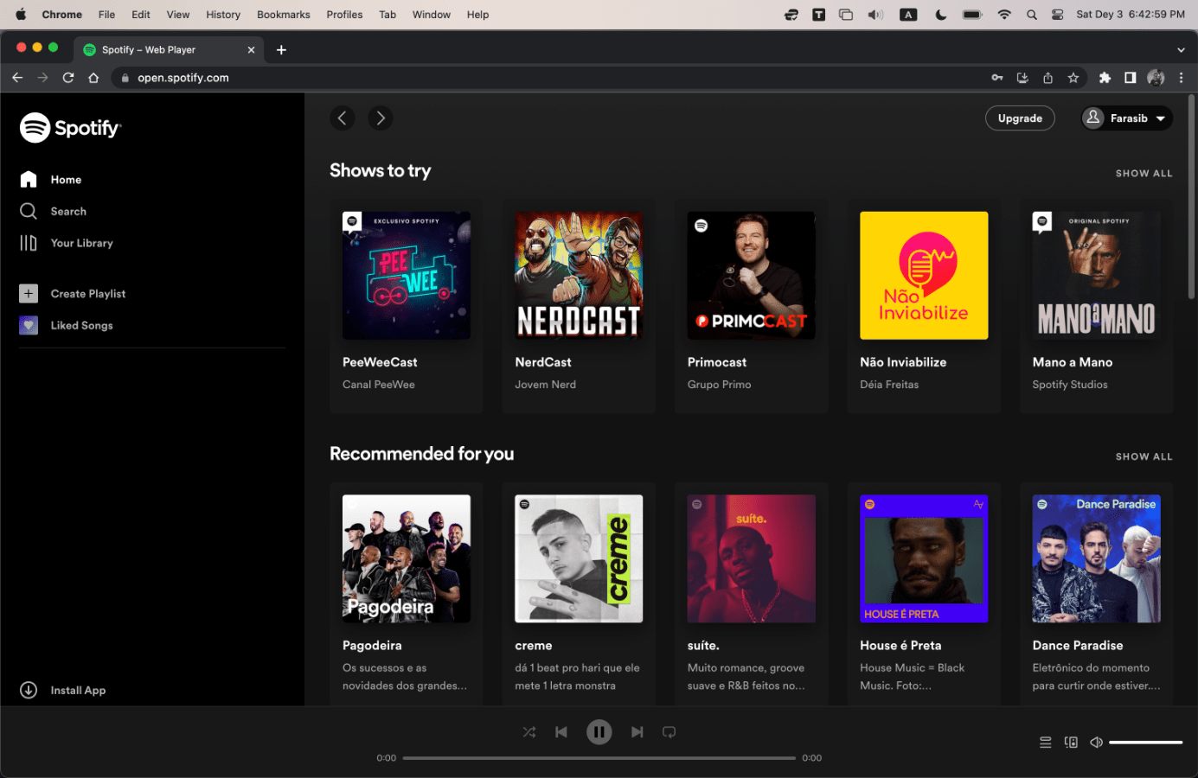Screen dimensions: 1198x778
Task: Open the File menu
Action: pos(106,15)
